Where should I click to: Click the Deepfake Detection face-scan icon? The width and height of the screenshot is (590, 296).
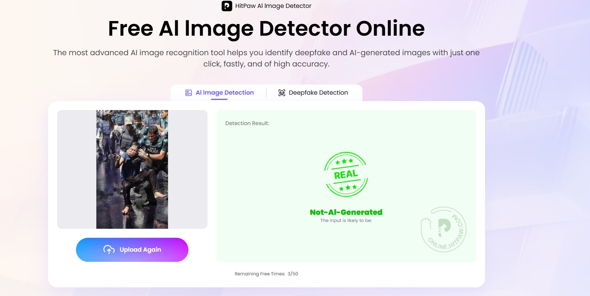tap(282, 93)
